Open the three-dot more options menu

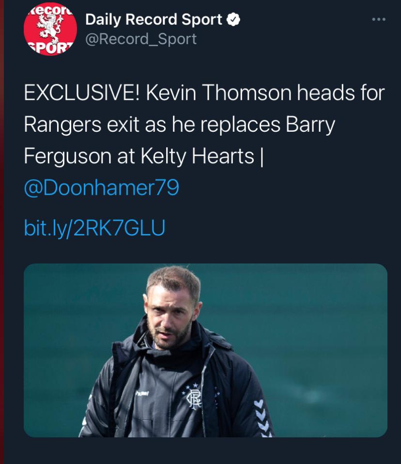click(378, 20)
